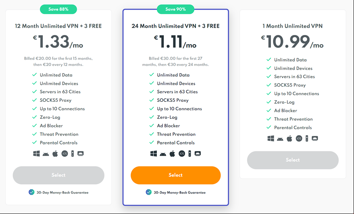Click the Save 88% badge
Image resolution: width=354 pixels, height=214 pixels.
[x=58, y=9]
